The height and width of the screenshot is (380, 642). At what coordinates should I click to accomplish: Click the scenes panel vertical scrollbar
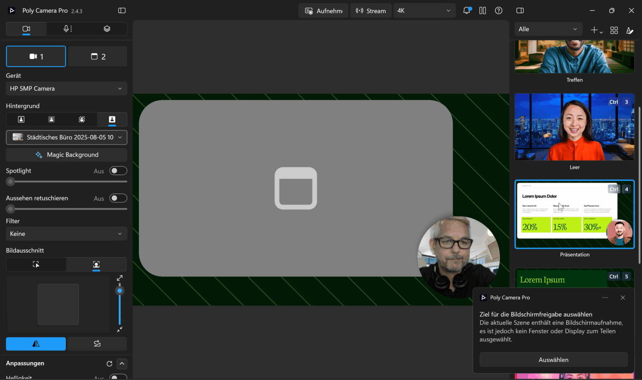[639, 185]
